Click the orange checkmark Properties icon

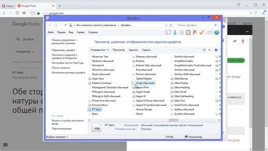[x=201, y=32]
